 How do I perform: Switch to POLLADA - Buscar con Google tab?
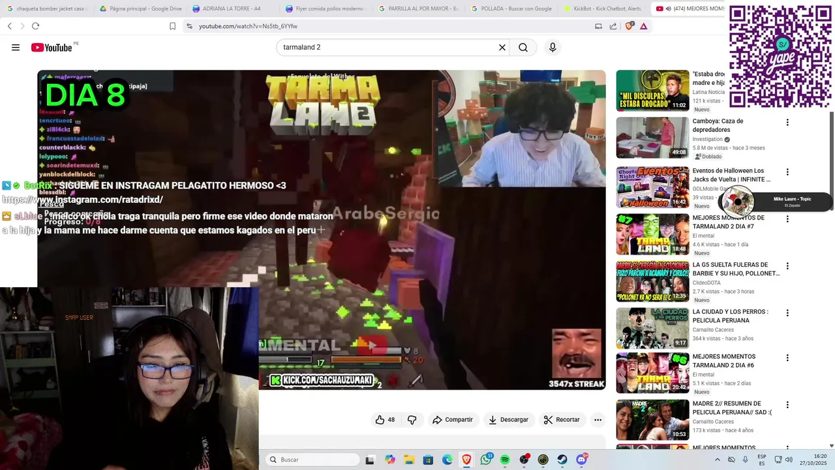512,8
